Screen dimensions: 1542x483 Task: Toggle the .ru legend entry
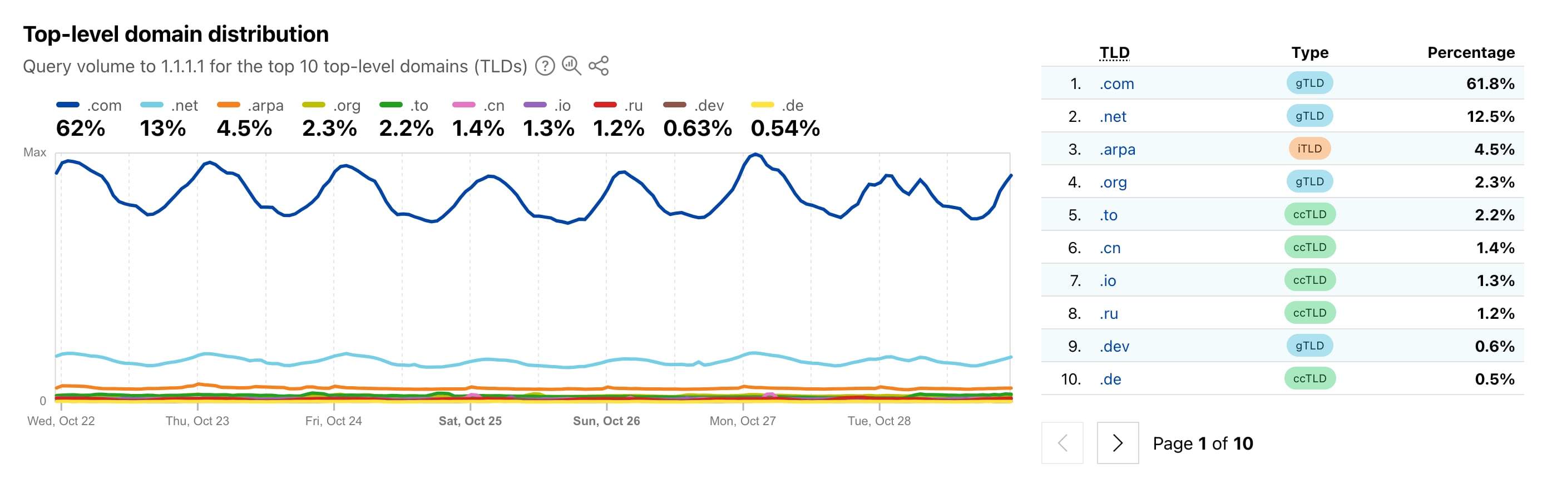tap(618, 106)
